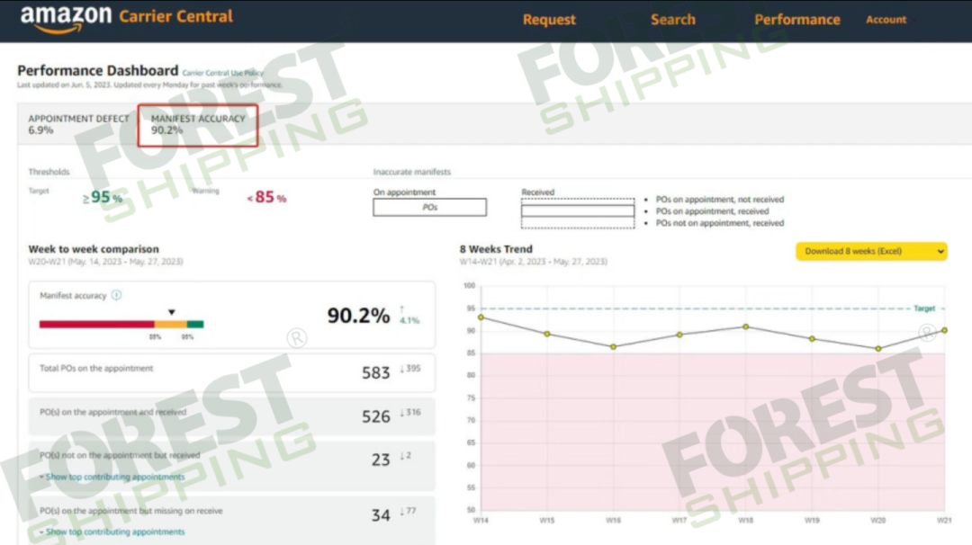Open the Download 8 weeks (Excel) dropdown
The height and width of the screenshot is (545, 972).
871,251
